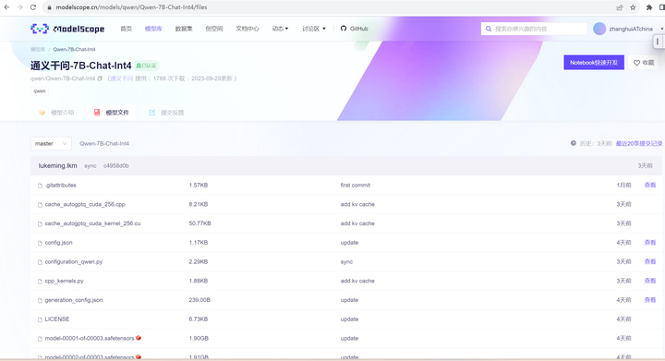The width and height of the screenshot is (665, 361).
Task: Click the GitHub icon link
Action: (x=344, y=29)
